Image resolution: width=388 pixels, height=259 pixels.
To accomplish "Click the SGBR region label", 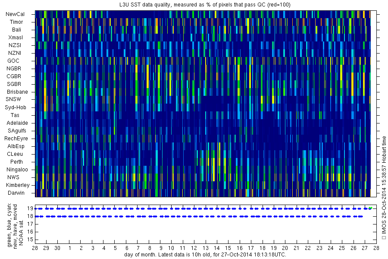I will click(14, 84).
